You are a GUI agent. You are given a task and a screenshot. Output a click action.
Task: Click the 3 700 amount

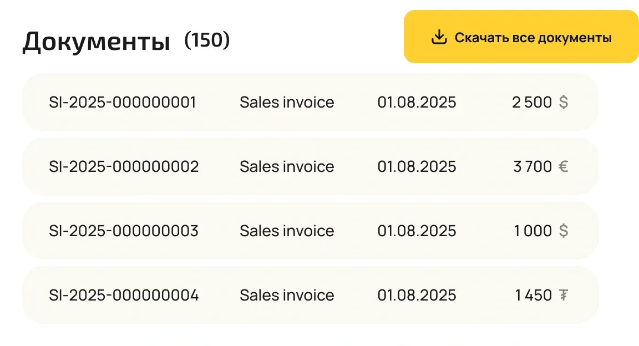pos(532,167)
